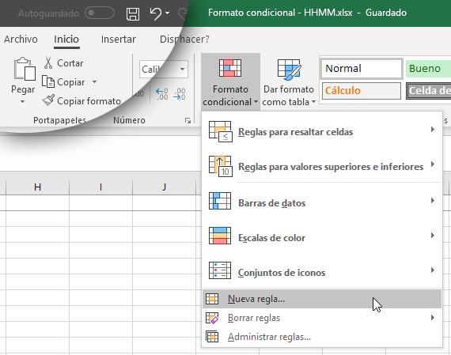Apply the Cálculo cell style
The image size is (451, 355).
(362, 91)
